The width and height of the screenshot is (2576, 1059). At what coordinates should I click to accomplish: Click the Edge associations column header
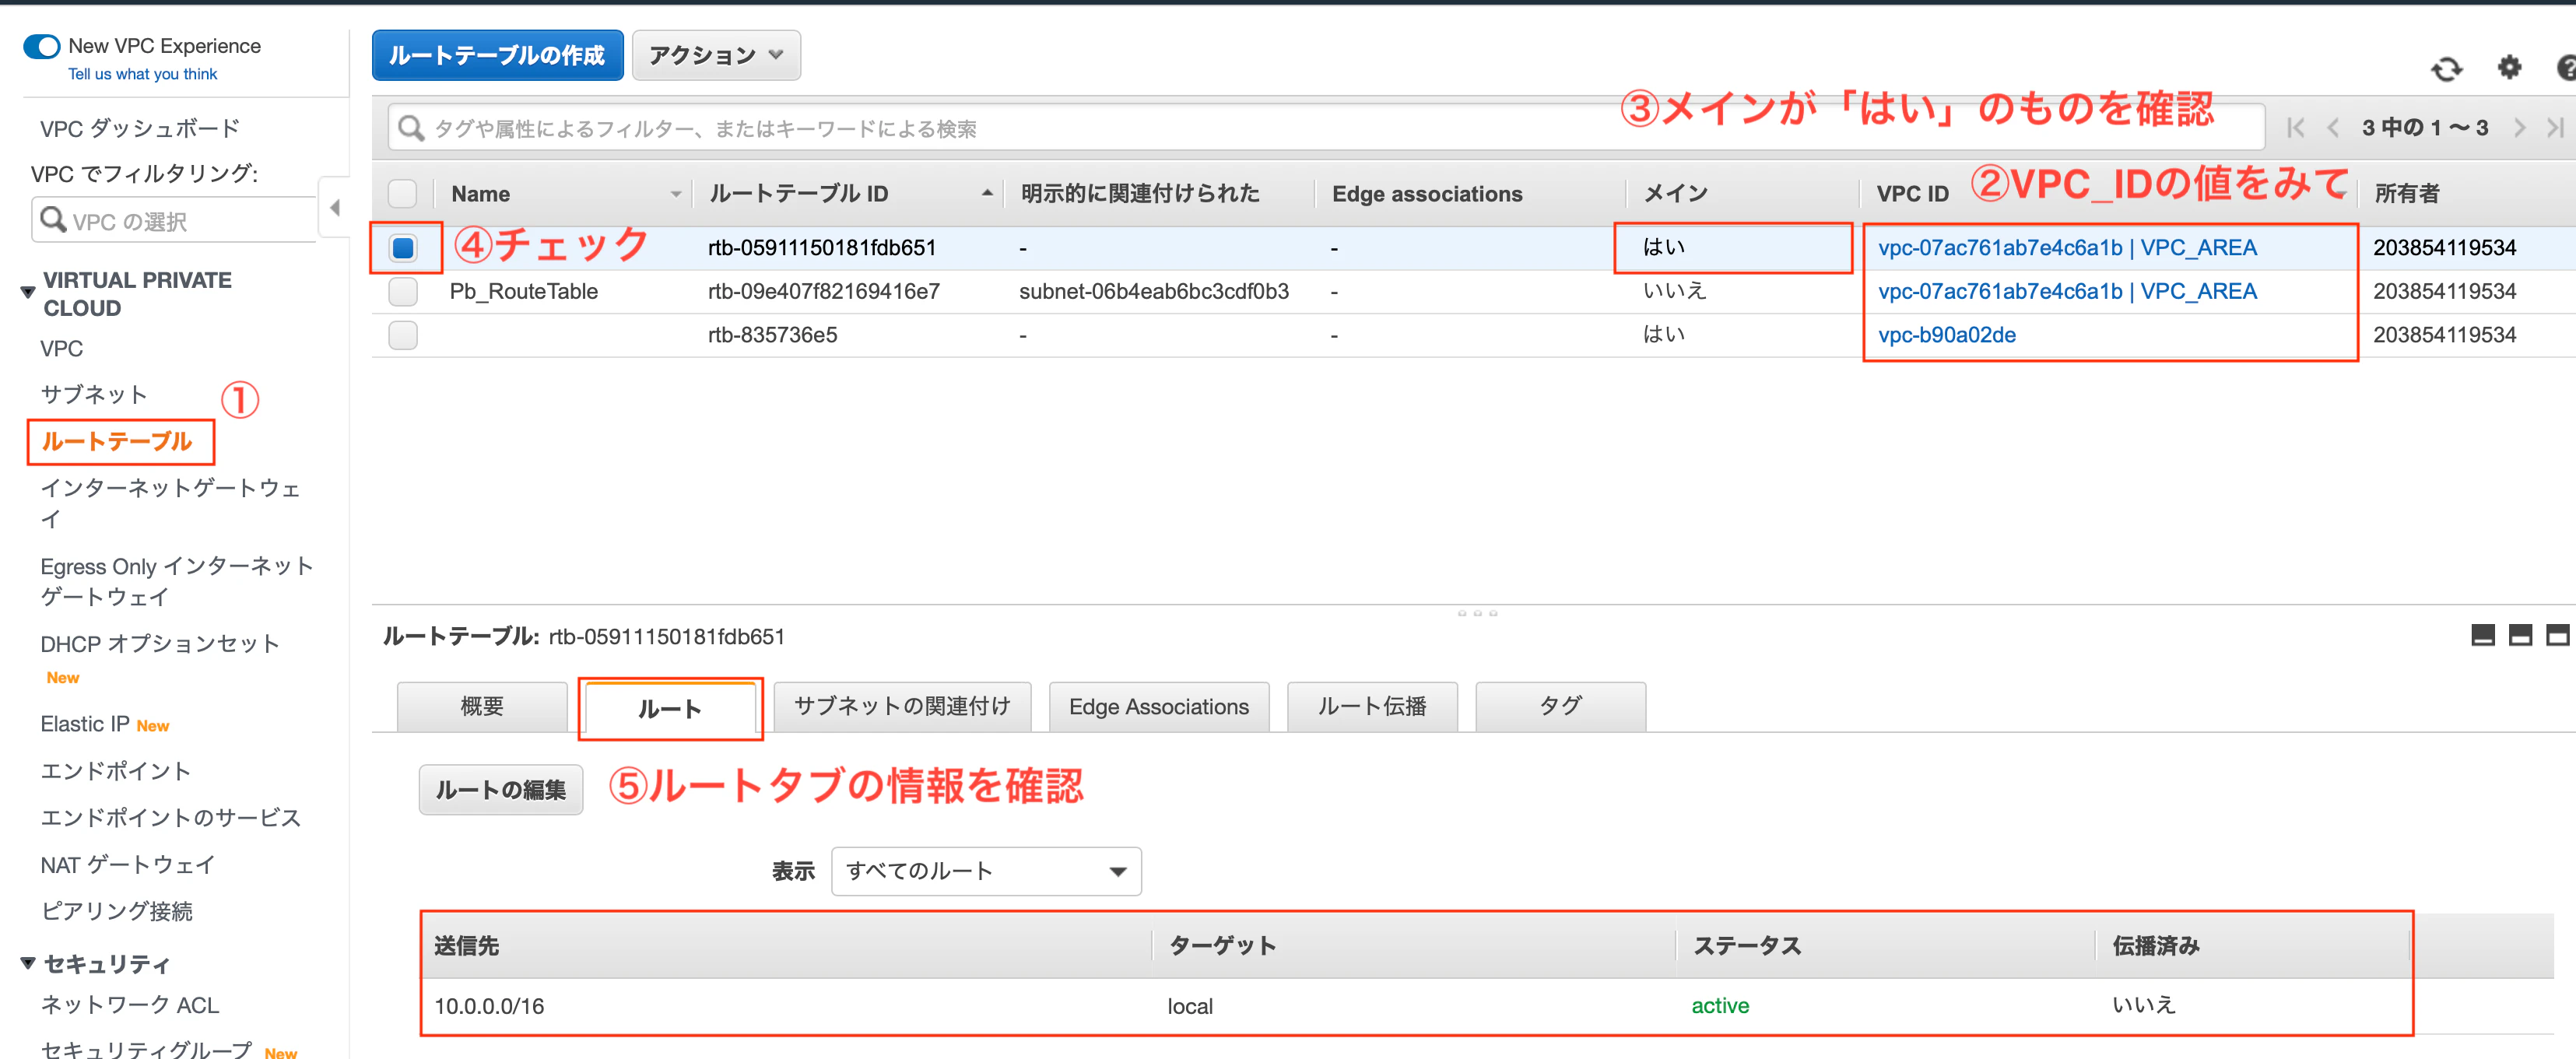coord(1427,194)
